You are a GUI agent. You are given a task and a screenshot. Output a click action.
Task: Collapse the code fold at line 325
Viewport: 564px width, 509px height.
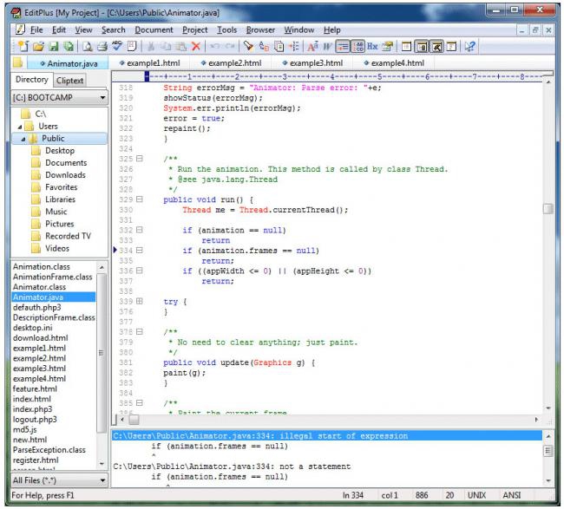point(140,159)
